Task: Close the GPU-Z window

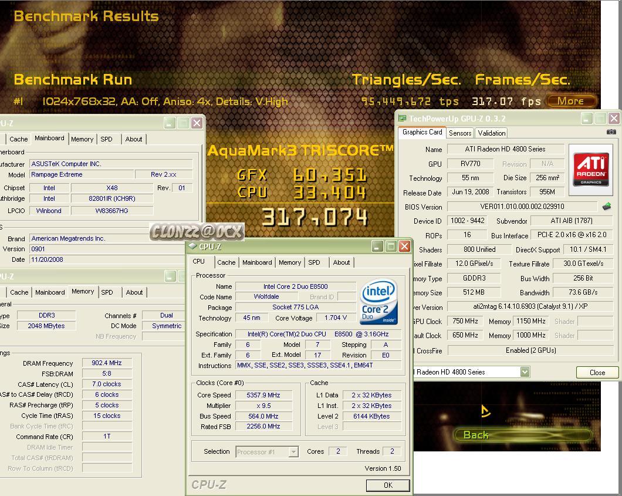Action: point(614,118)
